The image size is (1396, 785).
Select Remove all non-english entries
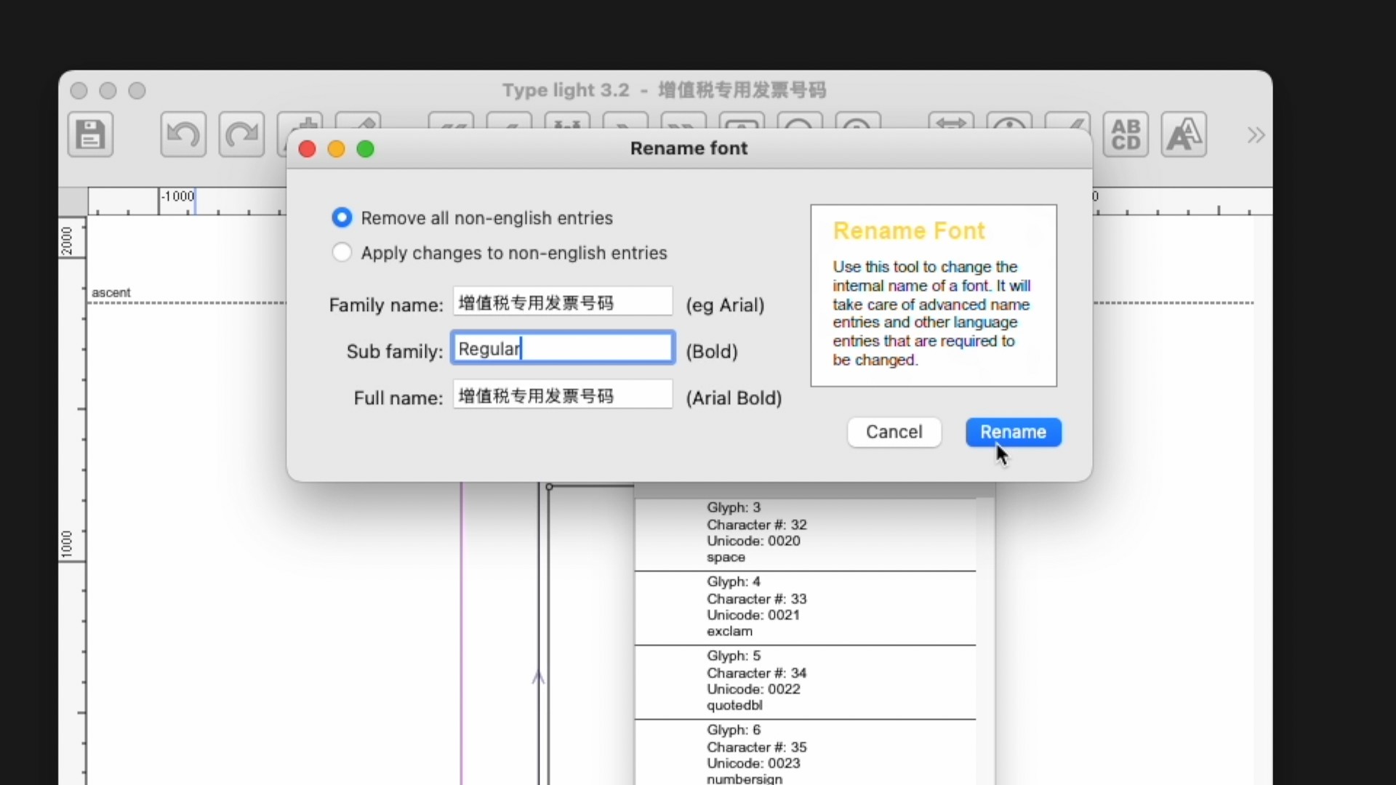(342, 217)
